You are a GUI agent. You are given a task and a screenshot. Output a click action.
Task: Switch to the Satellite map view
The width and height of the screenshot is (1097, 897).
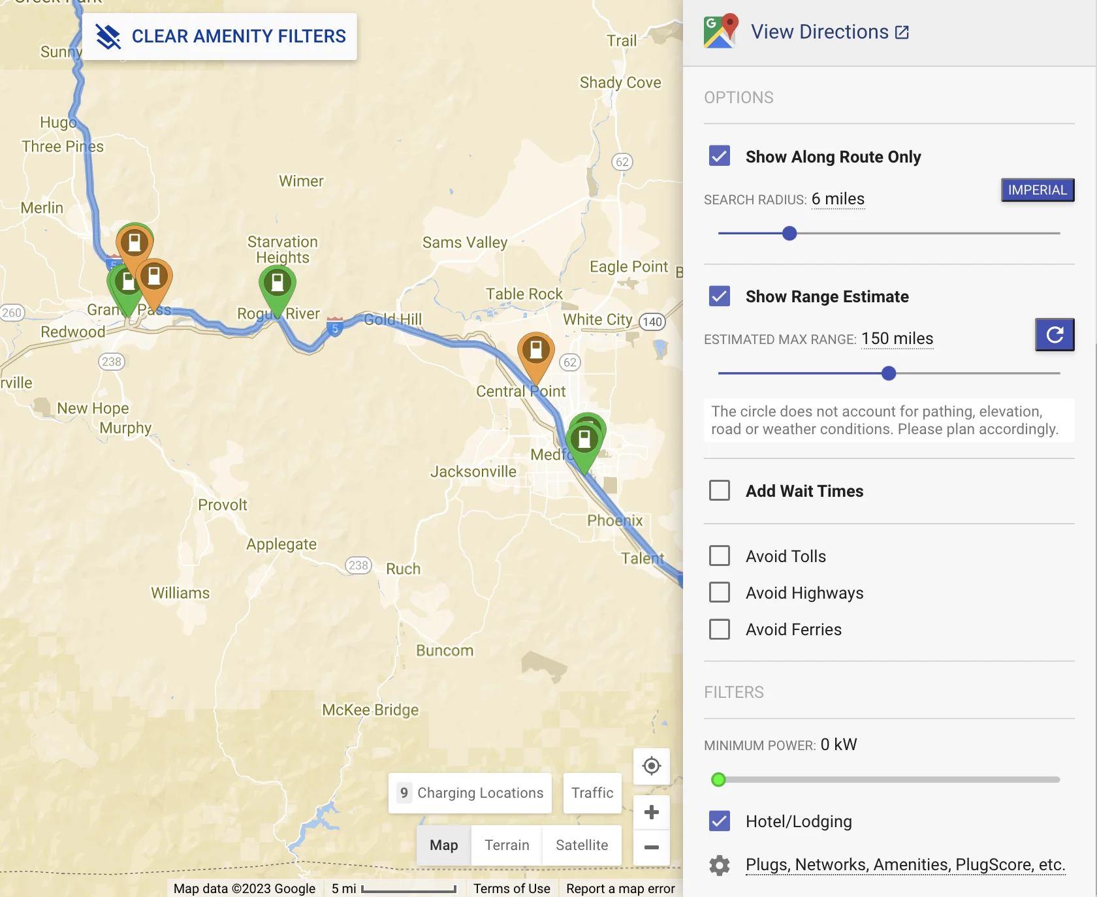581,845
